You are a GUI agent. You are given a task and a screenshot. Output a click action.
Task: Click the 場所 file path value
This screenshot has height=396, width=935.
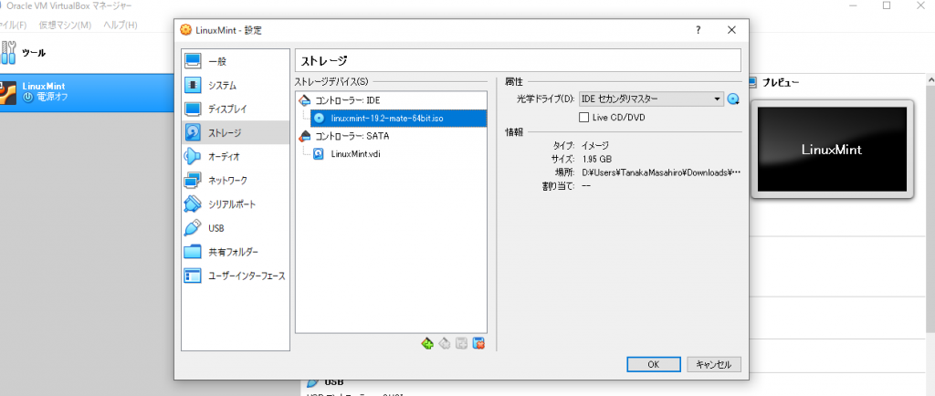tap(661, 172)
